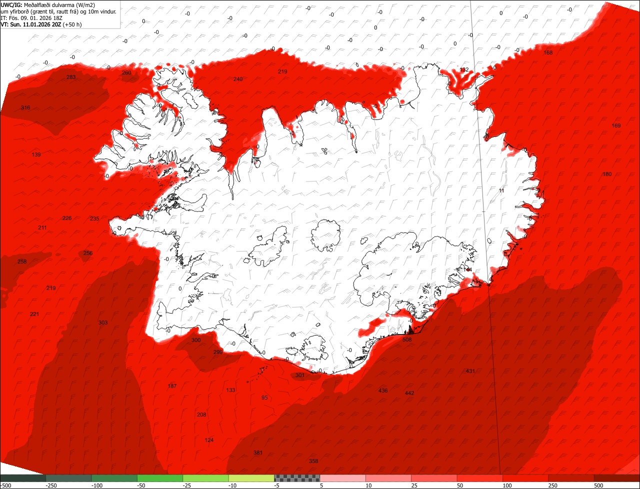Click the value 132 in the northeast bay

click(x=464, y=69)
